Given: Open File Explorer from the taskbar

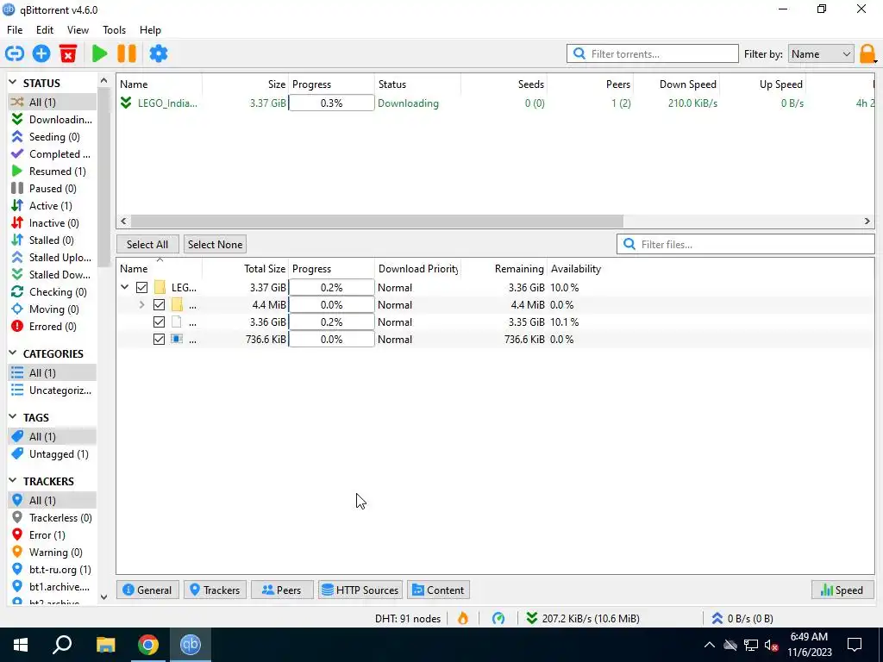Looking at the screenshot, I should (105, 645).
